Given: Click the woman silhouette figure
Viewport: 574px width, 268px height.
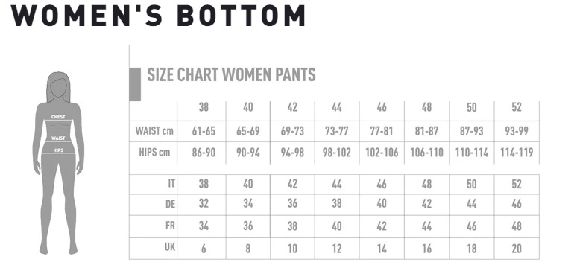Looking at the screenshot, I should [58, 163].
